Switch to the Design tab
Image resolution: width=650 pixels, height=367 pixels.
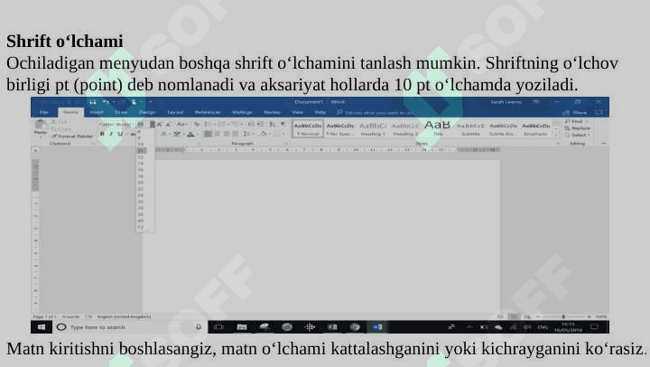147,112
